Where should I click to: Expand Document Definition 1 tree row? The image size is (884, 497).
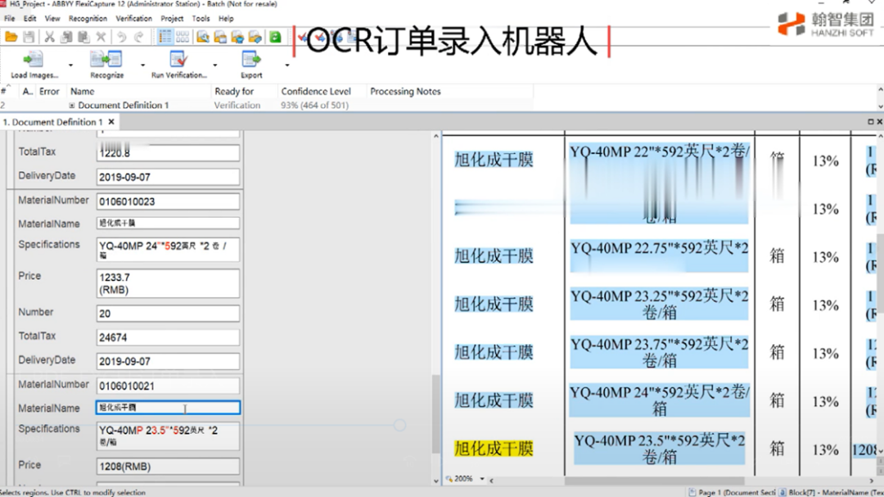click(x=71, y=106)
